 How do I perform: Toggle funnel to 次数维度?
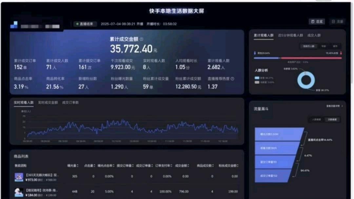(x=332, y=119)
